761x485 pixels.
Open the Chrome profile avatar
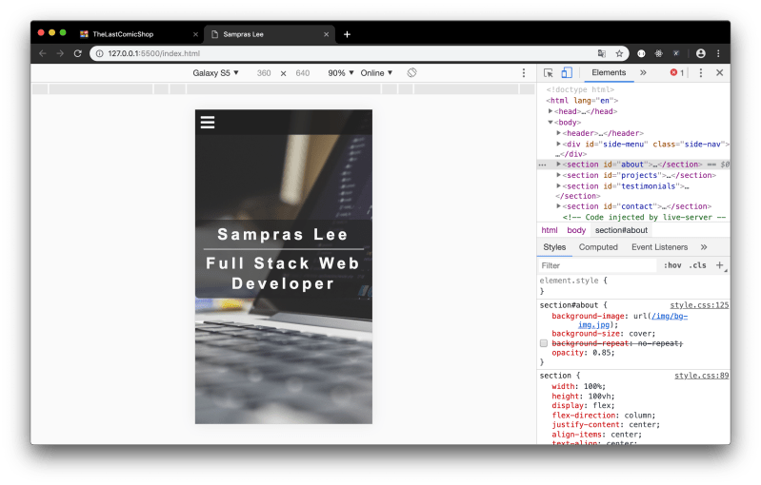click(700, 54)
